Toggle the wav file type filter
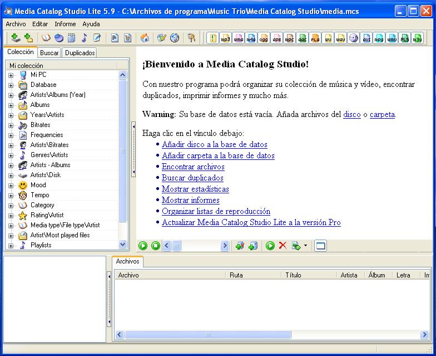The image size is (436, 356). tap(340, 38)
